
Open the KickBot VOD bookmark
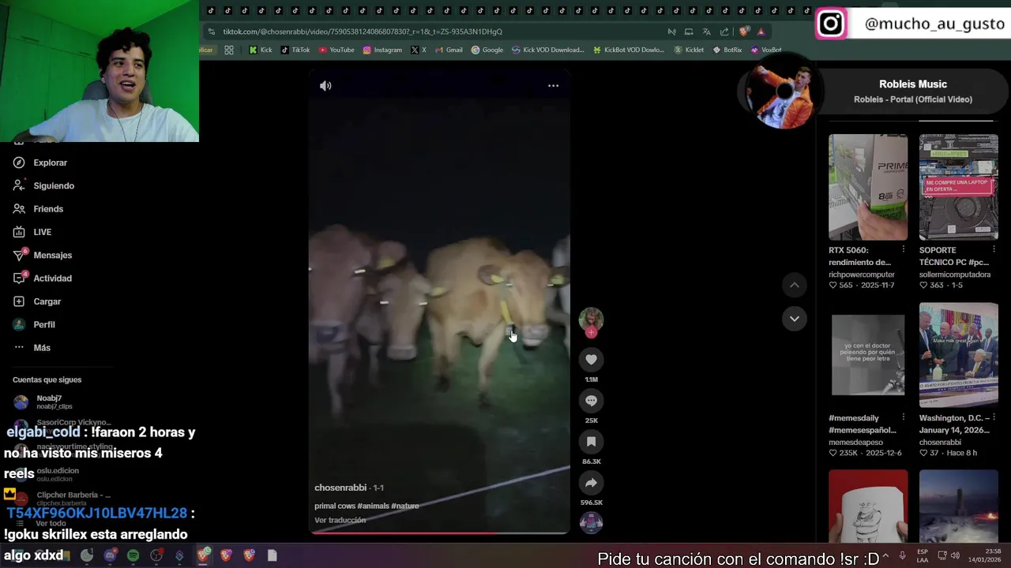(628, 50)
